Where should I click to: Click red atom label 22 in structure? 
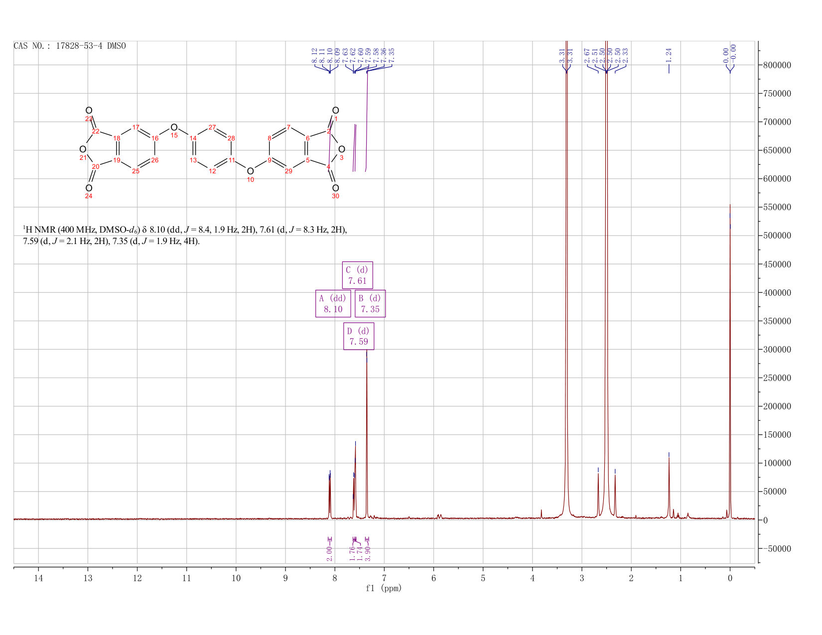coord(96,131)
